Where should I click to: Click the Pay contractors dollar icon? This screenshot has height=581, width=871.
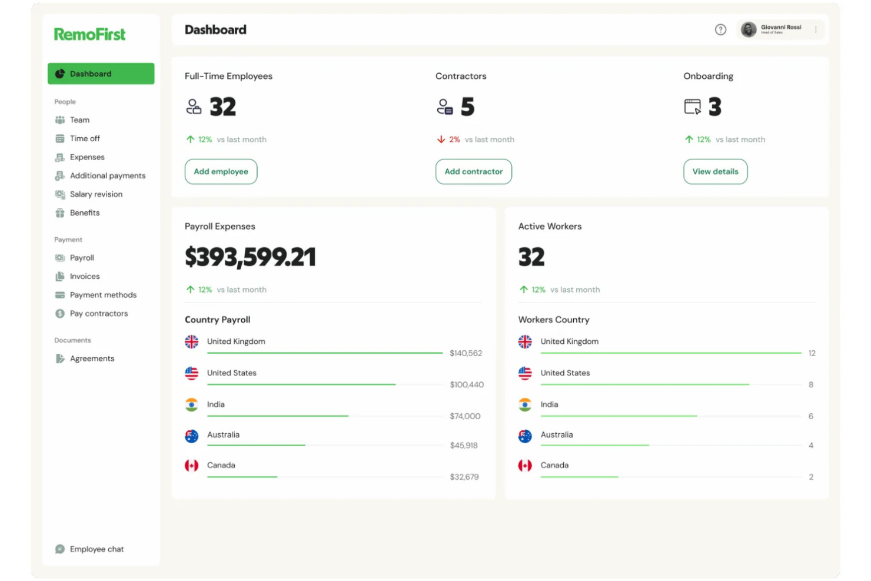[61, 313]
